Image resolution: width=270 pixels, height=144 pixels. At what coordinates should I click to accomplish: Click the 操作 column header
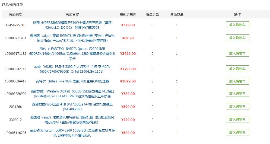(237, 14)
